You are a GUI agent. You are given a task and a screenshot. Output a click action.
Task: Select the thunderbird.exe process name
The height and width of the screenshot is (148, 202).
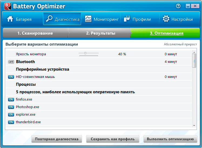pyautogui.click(x=28, y=122)
